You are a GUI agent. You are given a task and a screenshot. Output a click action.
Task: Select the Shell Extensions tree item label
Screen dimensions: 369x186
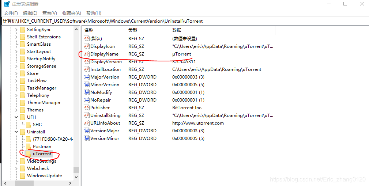(x=44, y=37)
